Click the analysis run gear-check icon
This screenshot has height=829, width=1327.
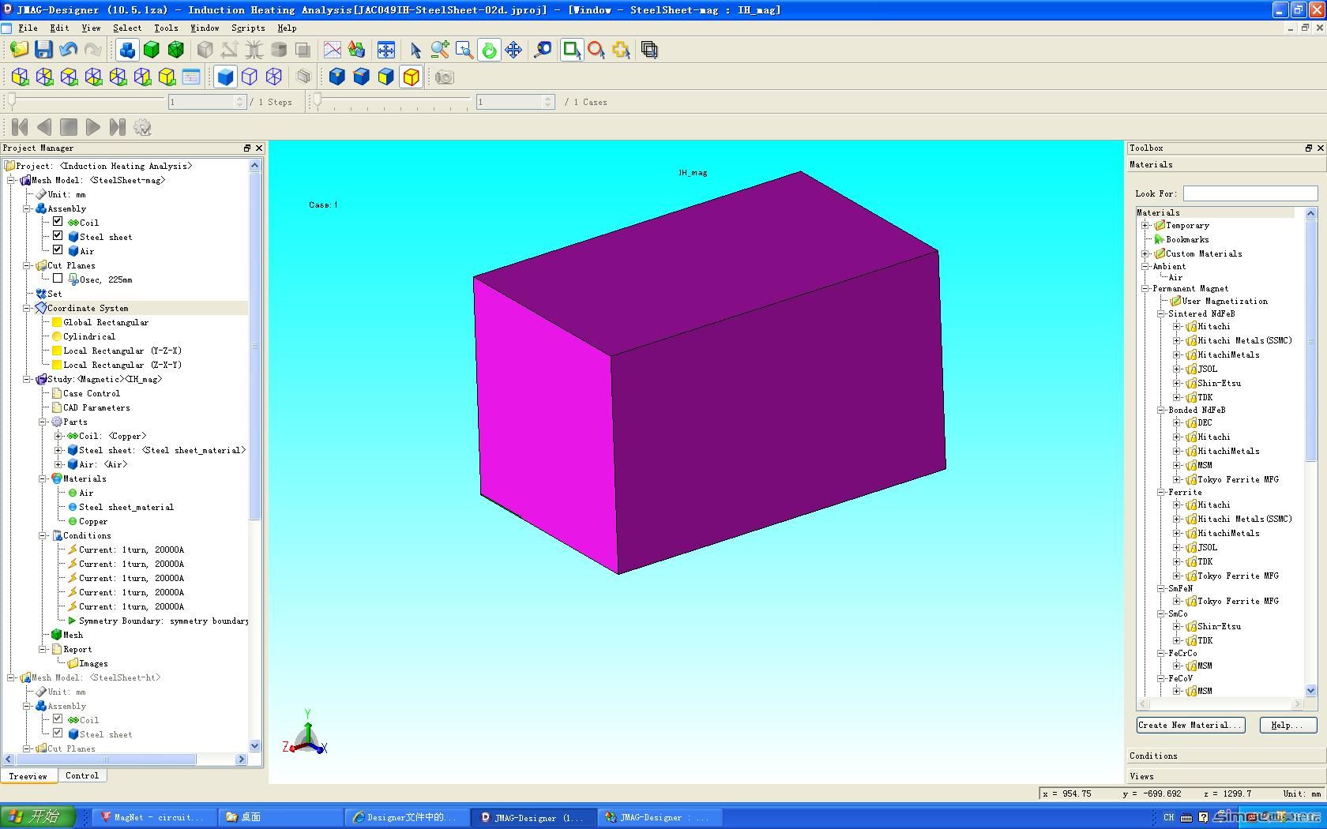tap(142, 126)
